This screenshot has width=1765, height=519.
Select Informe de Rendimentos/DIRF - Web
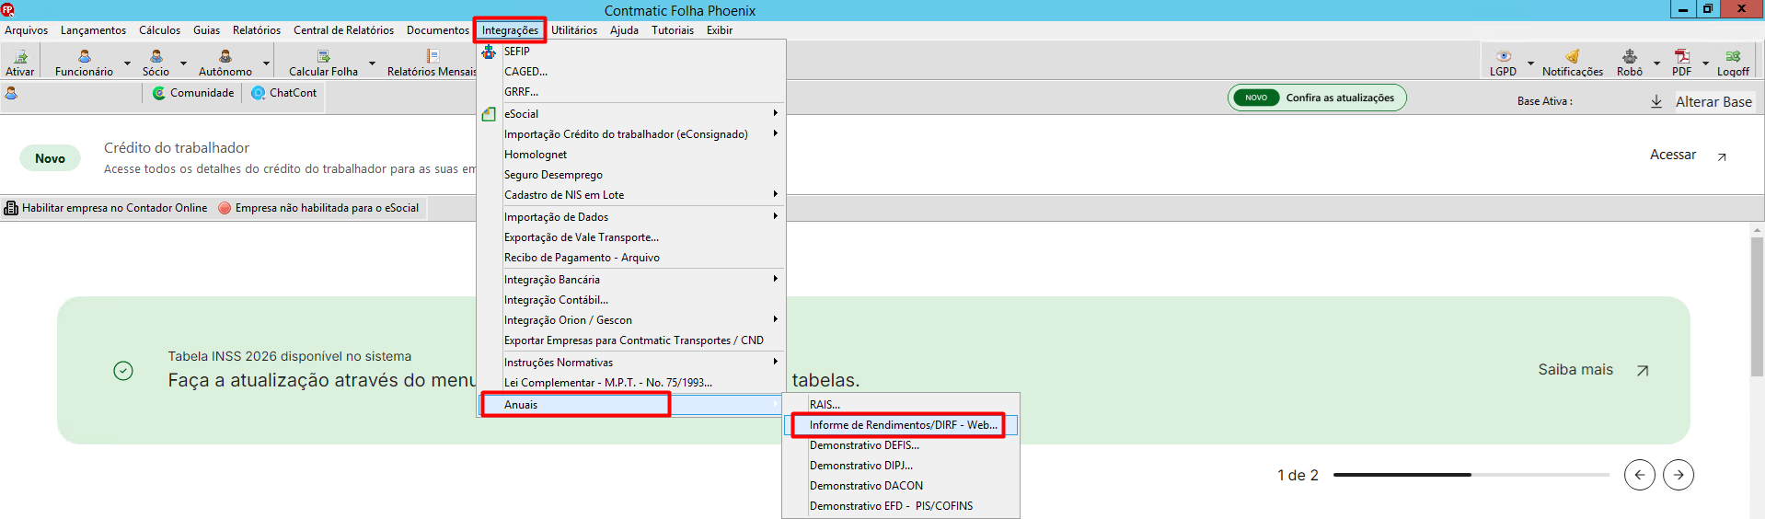coord(901,425)
